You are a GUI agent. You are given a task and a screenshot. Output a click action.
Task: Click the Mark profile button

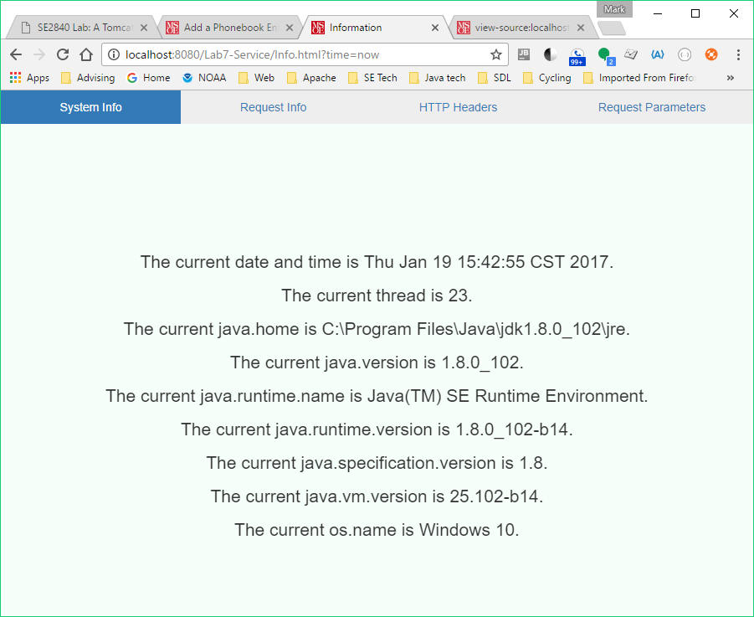[x=614, y=8]
